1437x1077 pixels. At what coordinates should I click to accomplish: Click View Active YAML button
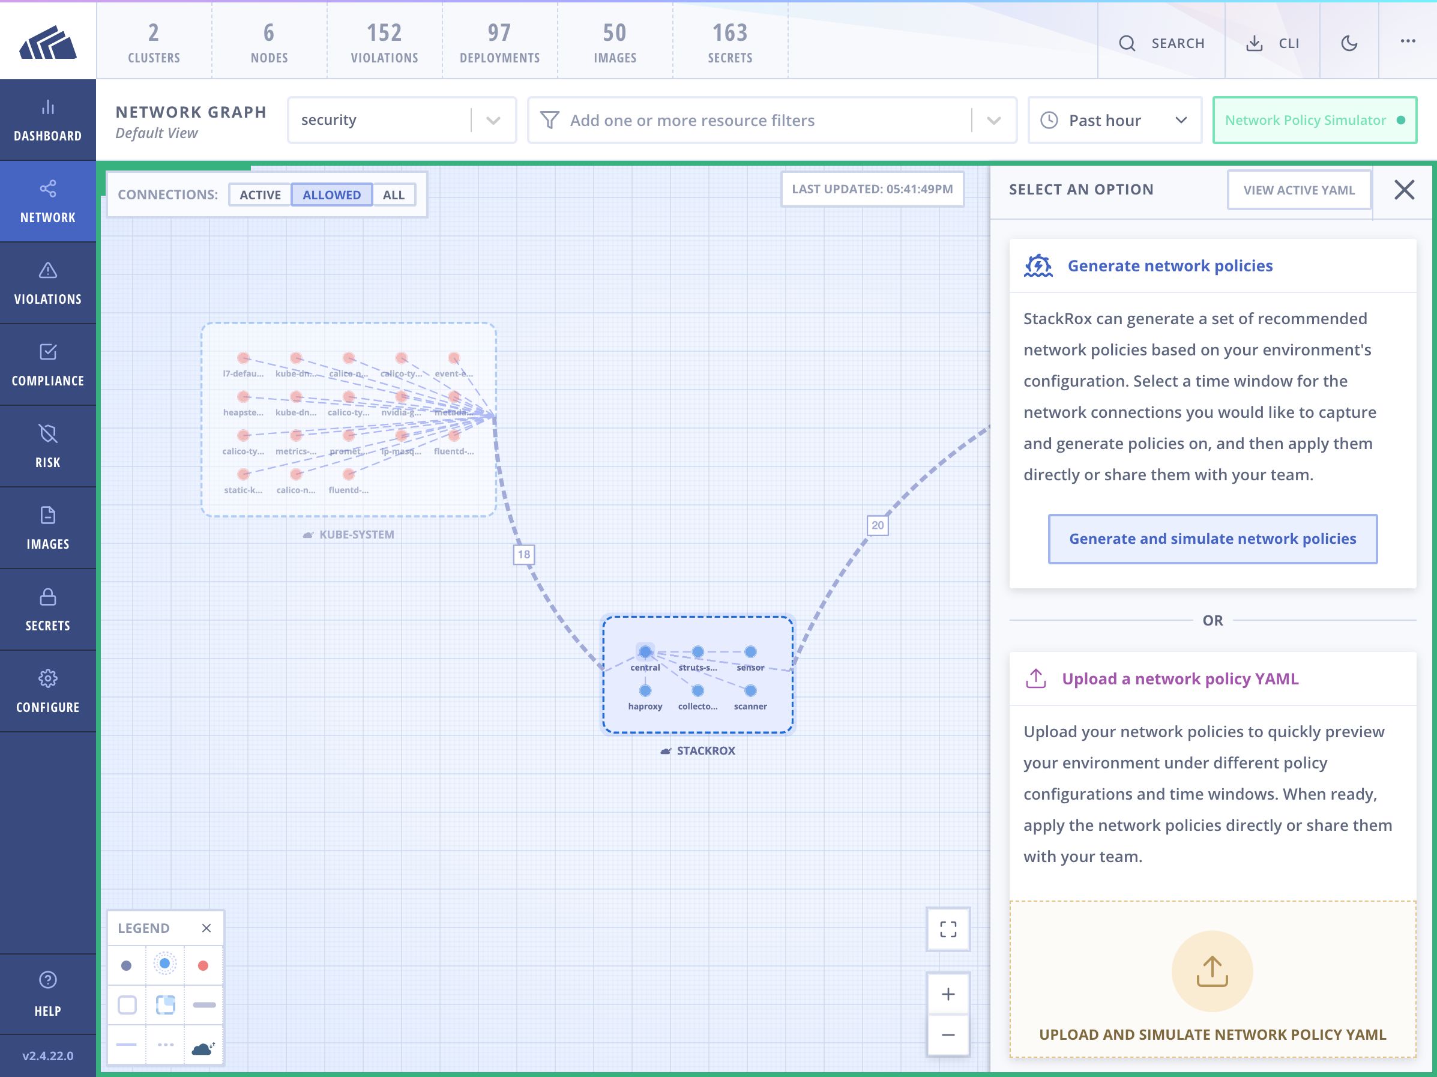(1298, 190)
